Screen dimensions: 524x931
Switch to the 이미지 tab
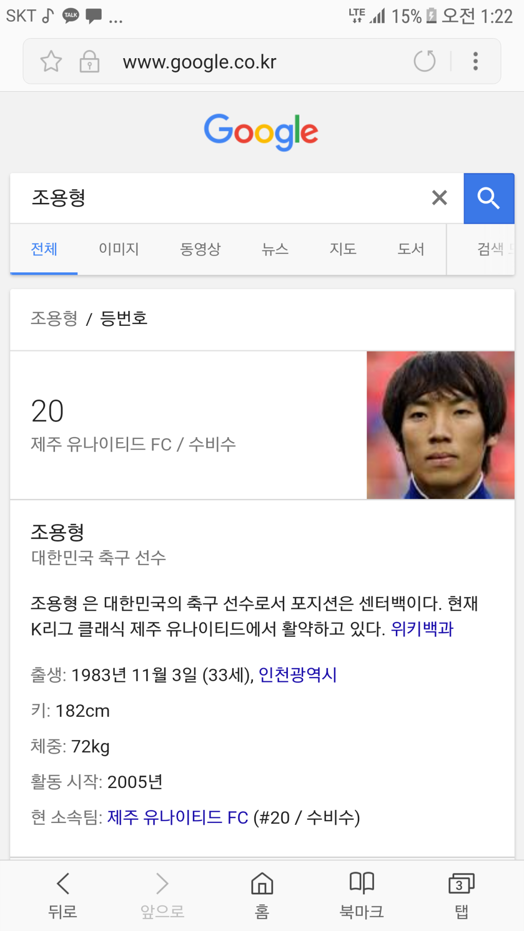coord(119,249)
